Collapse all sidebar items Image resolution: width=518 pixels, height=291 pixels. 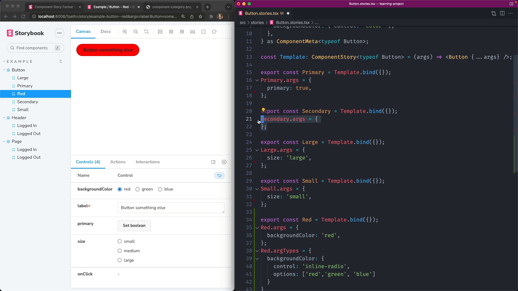pos(61,61)
